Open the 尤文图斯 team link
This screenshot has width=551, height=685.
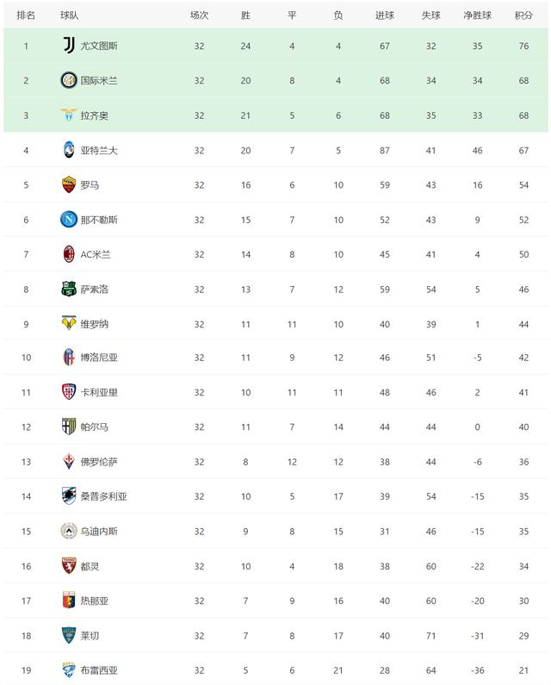point(99,46)
